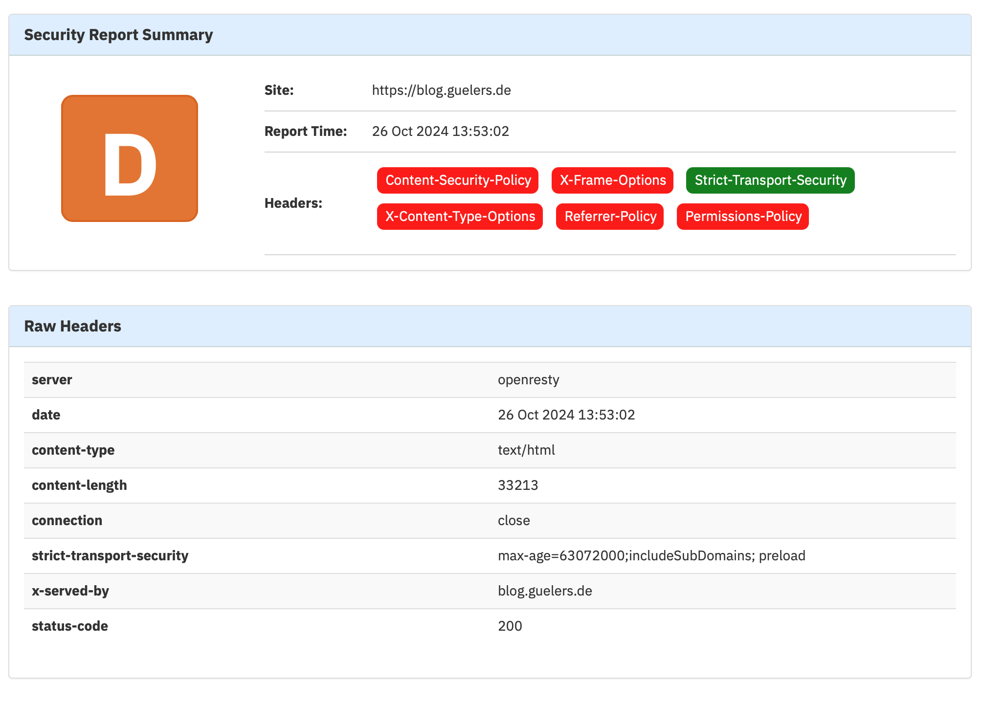Open the Content-Security-Policy header badge

[458, 180]
